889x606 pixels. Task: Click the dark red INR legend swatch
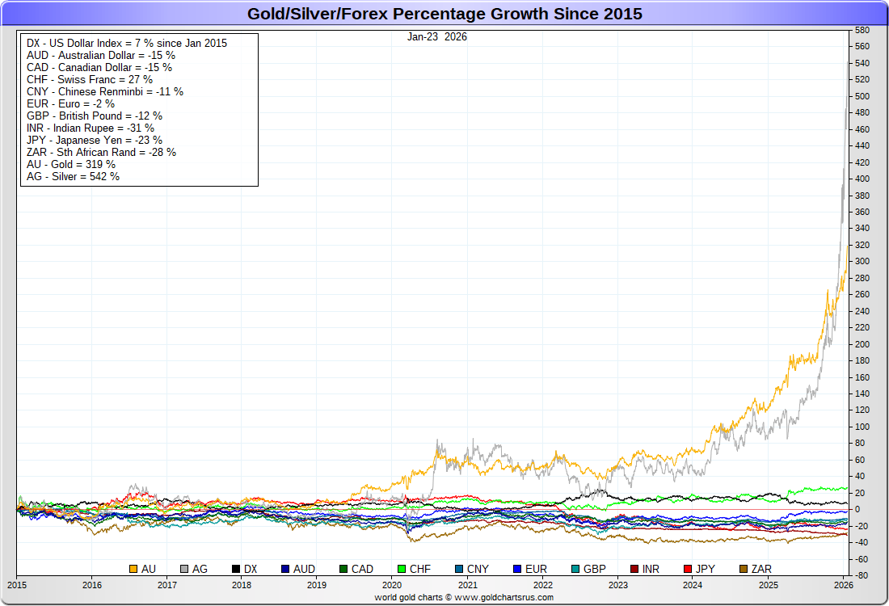pos(634,569)
